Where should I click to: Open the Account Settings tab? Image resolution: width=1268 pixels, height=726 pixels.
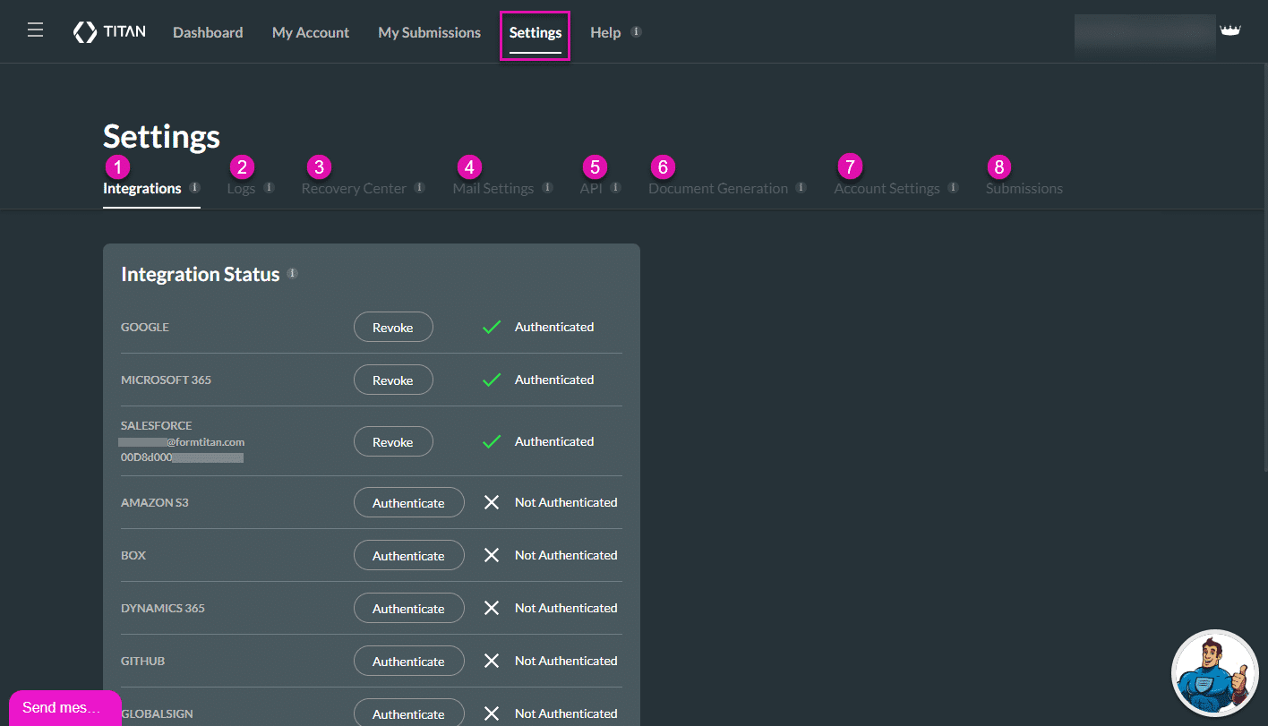tap(887, 188)
